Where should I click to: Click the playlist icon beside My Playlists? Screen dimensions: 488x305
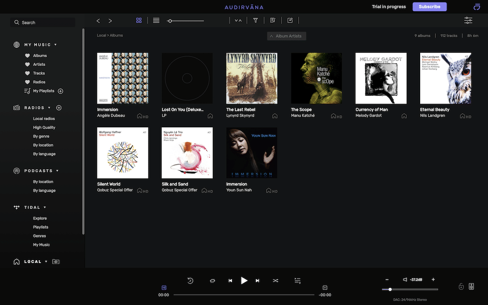click(27, 91)
